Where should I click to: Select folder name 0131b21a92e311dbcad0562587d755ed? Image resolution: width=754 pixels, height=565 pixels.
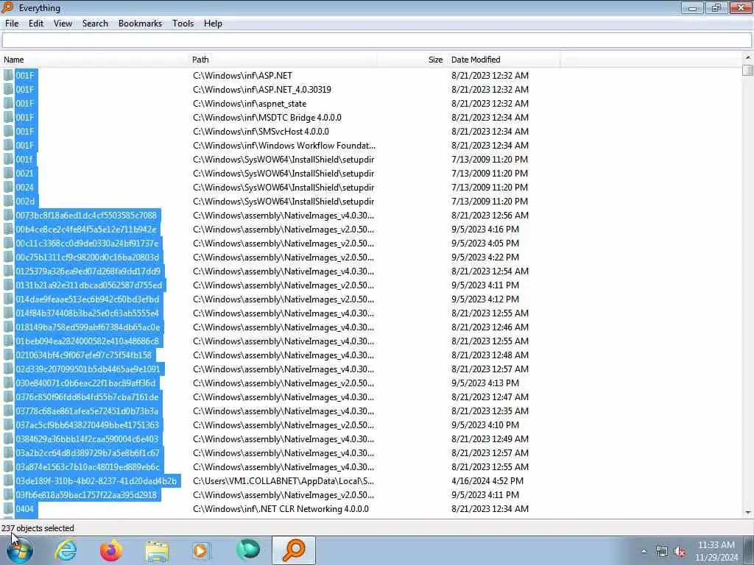tap(89, 285)
